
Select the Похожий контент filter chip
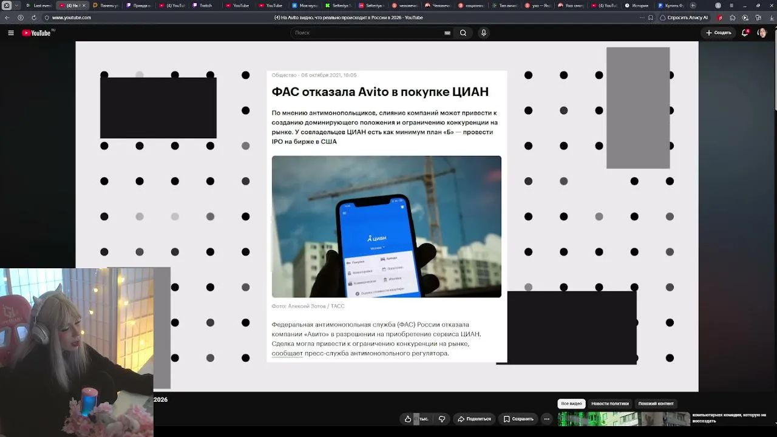point(656,404)
